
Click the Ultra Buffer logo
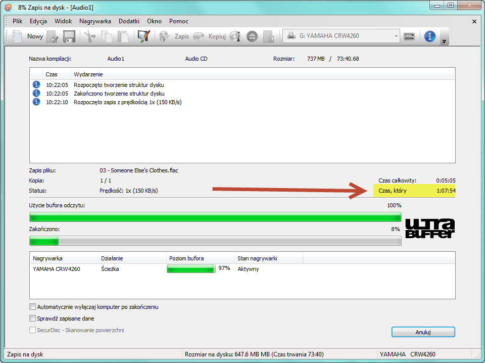(429, 229)
